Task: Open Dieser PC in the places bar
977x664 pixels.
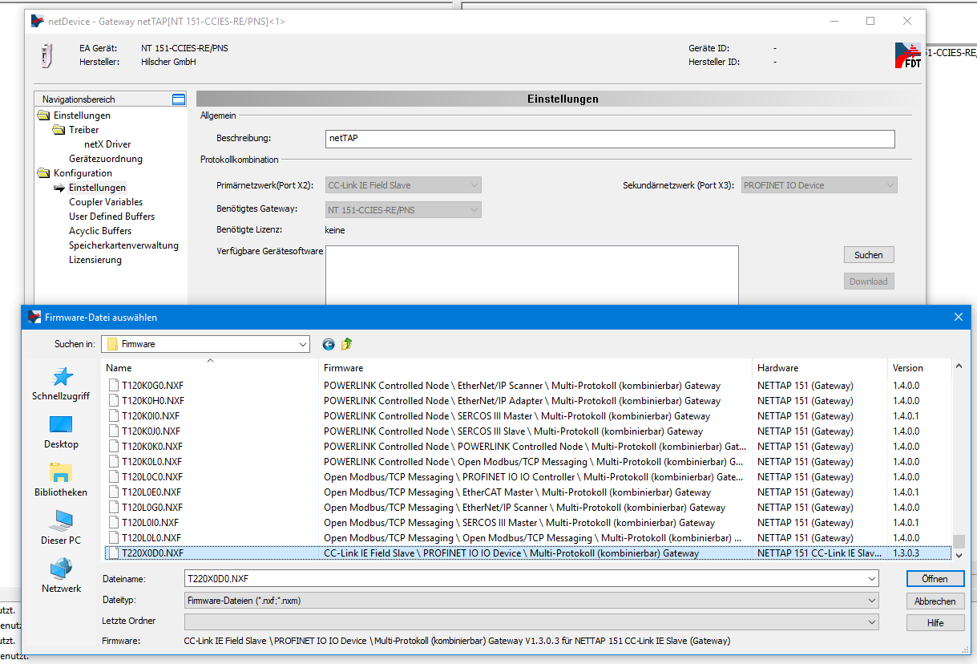Action: (x=61, y=528)
